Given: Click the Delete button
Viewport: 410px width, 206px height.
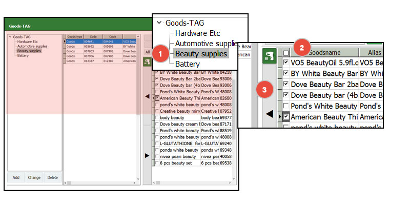Looking at the screenshot, I should click(53, 177).
